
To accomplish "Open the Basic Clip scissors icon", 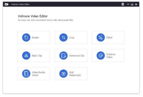I will tap(26, 56).
